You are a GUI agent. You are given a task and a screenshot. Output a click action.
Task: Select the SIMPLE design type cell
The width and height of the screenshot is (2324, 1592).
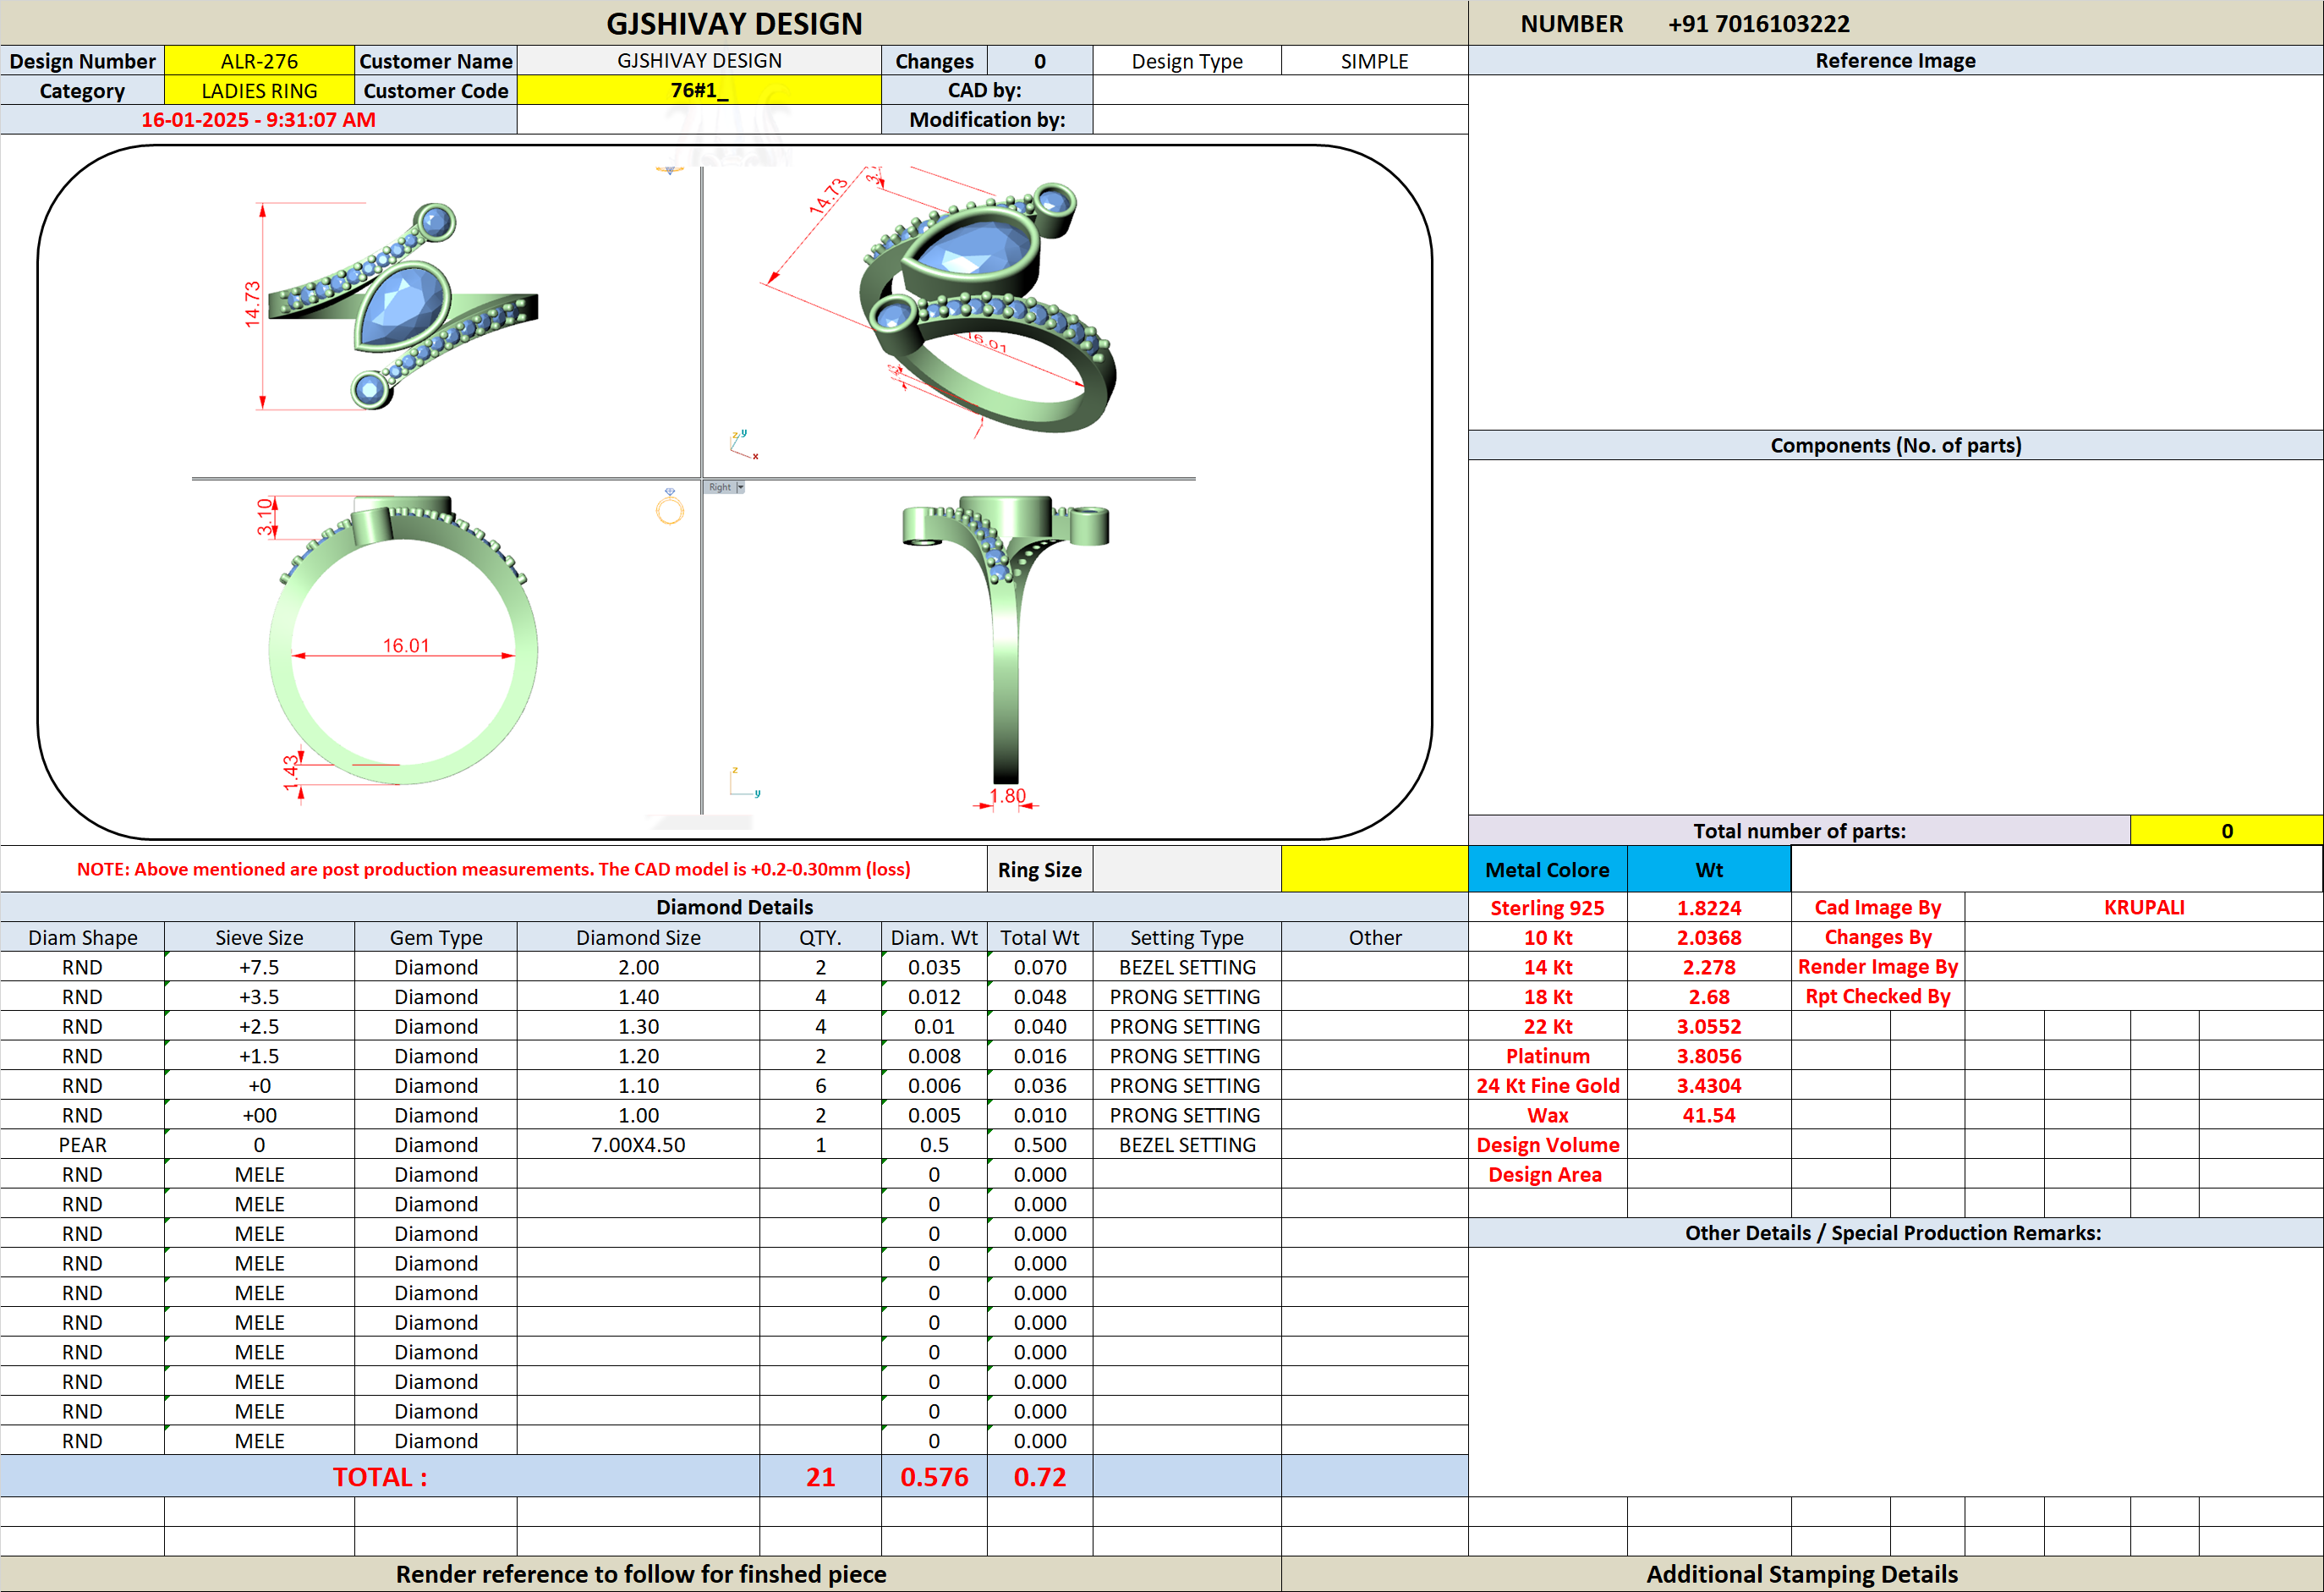pos(1374,61)
